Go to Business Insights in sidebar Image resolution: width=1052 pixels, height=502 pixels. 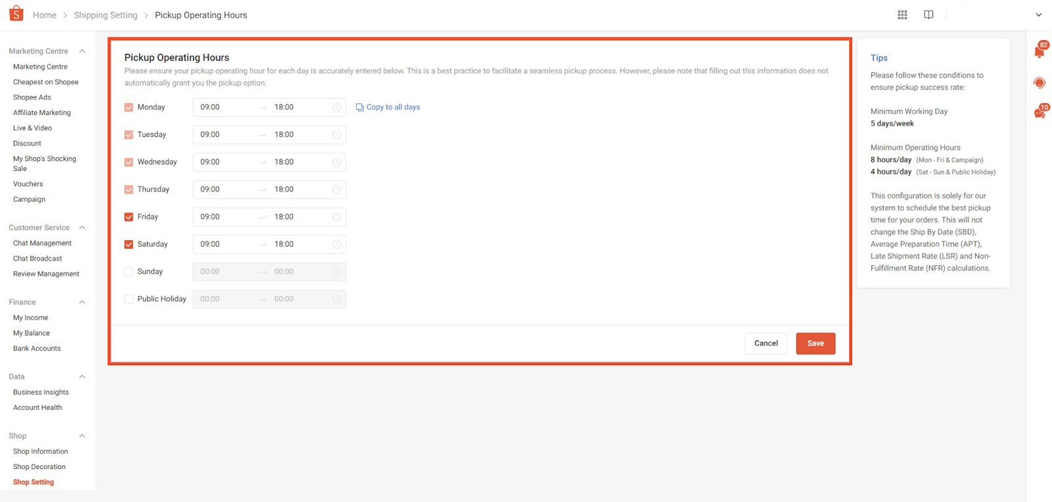click(41, 392)
